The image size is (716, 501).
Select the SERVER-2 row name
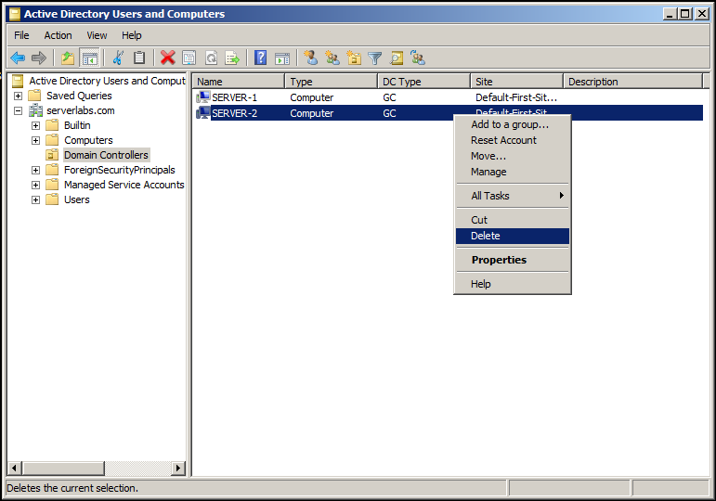[234, 113]
